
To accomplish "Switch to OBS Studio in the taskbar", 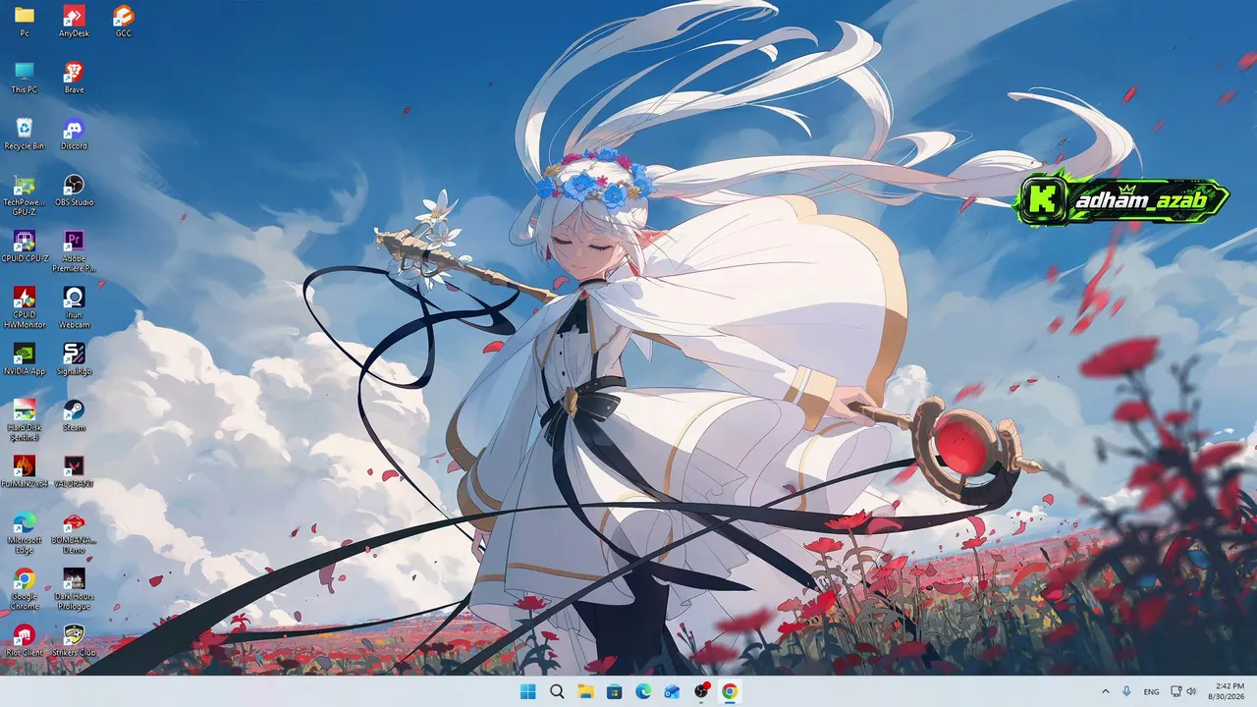I will [x=701, y=691].
